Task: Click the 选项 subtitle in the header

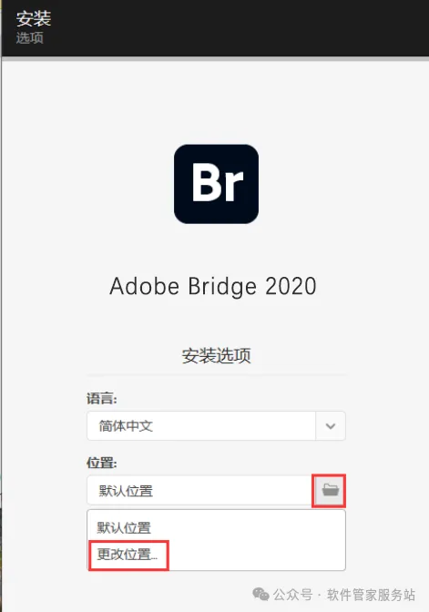Action: (x=30, y=38)
